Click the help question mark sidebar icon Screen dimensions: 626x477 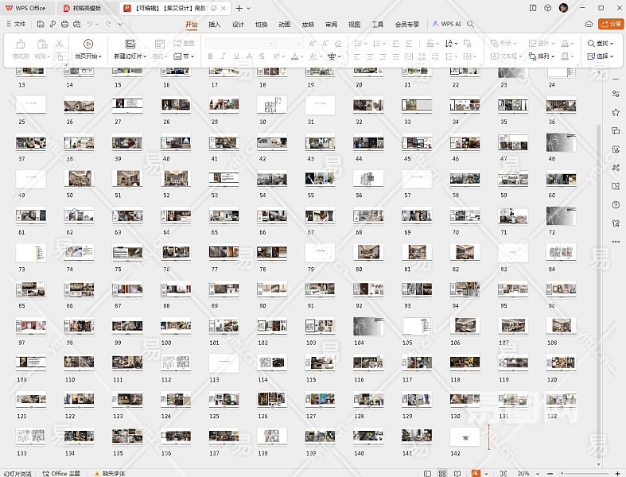click(x=616, y=205)
